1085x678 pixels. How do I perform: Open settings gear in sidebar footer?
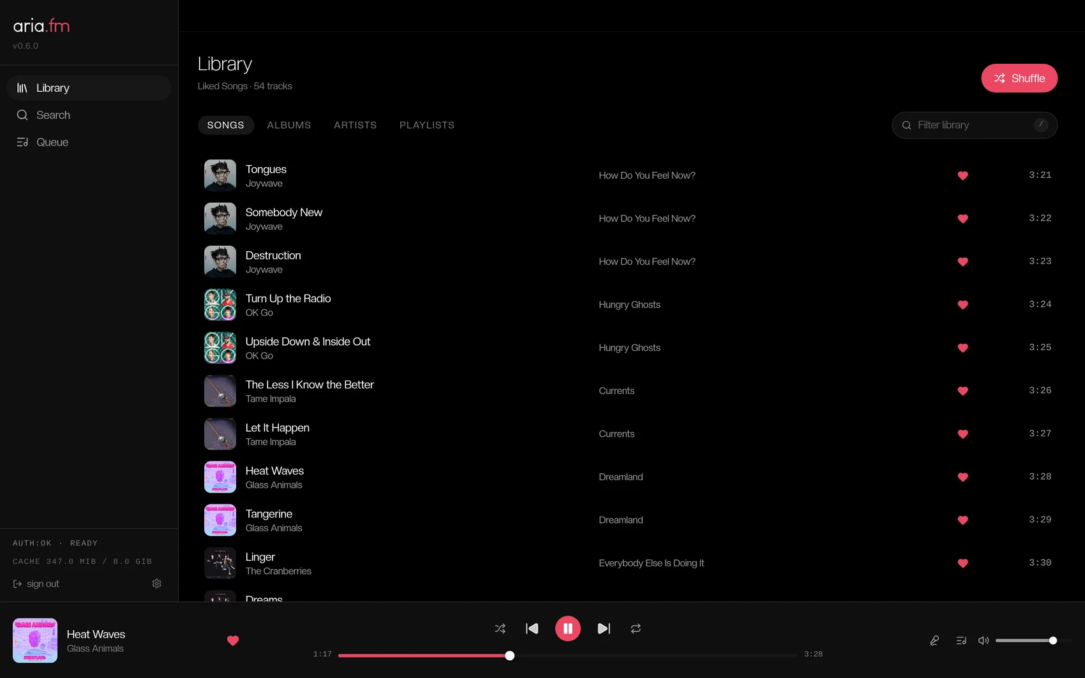tap(156, 584)
